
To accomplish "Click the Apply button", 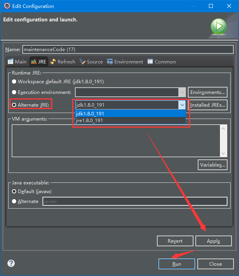I will [x=214, y=241].
